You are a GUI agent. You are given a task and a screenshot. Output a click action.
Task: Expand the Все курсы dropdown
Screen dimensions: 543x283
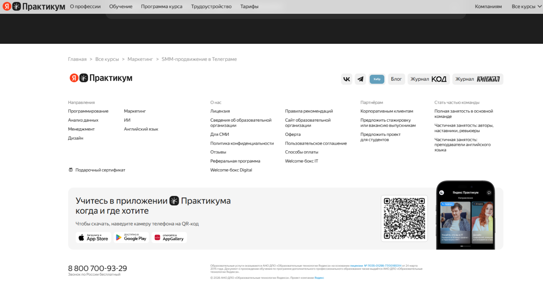526,6
